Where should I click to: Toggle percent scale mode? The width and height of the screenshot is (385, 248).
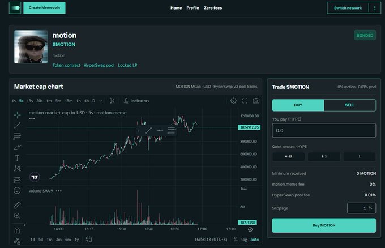point(235,240)
